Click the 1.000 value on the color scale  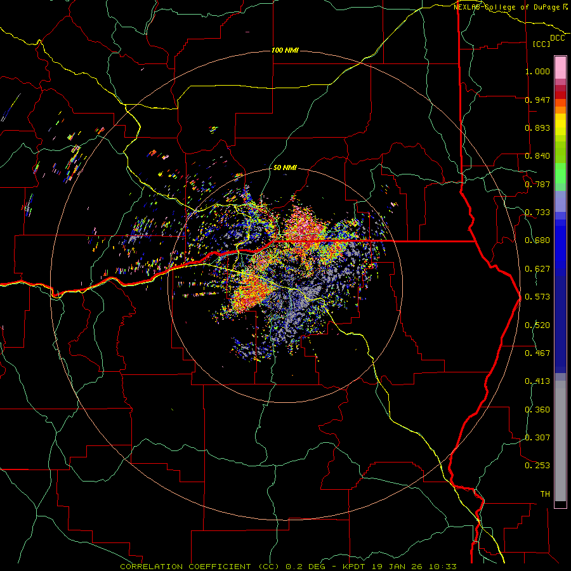tap(537, 71)
